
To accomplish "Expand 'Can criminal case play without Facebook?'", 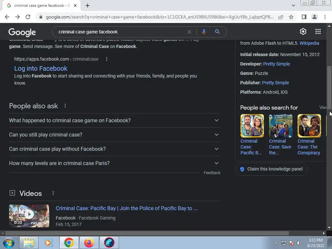I will pyautogui.click(x=114, y=149).
